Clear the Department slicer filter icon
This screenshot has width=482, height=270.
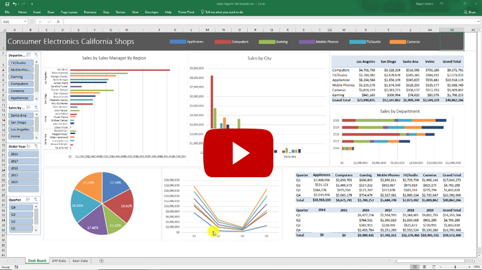36,55
